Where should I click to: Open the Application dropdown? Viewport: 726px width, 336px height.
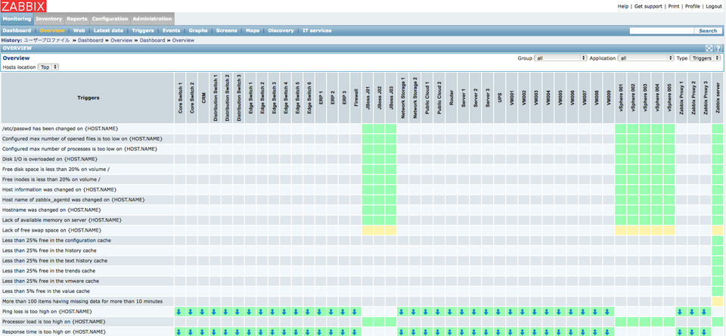pos(646,58)
